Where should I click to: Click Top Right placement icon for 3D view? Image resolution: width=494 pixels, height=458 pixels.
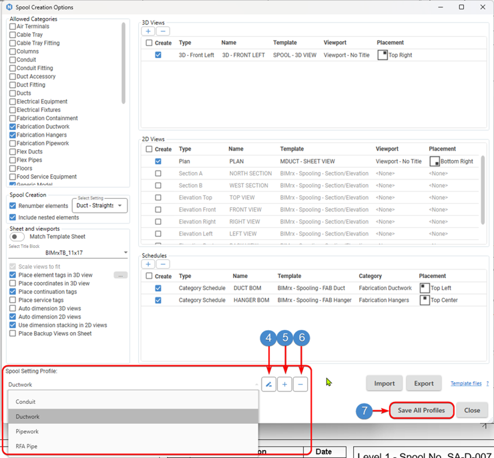[x=383, y=55]
